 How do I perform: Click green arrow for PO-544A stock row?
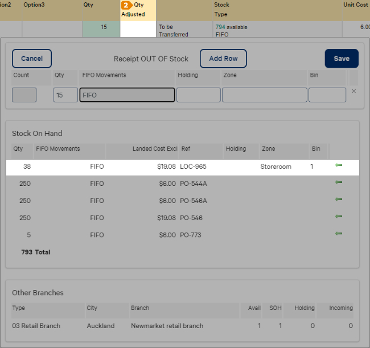[x=339, y=183]
